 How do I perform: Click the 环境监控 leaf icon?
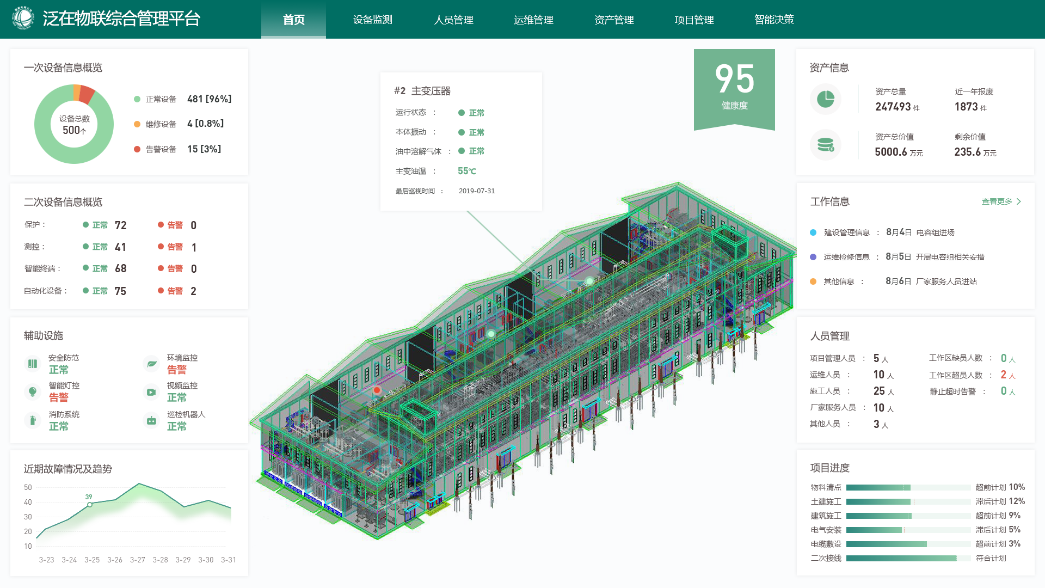(151, 364)
